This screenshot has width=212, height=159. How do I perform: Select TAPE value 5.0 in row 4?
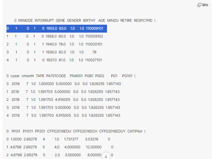(x=34, y=116)
